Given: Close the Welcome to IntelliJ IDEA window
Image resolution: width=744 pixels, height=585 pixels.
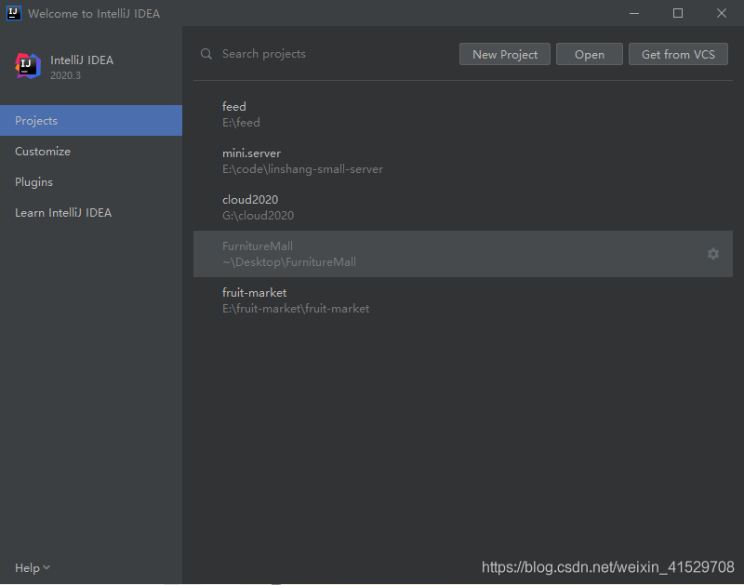Looking at the screenshot, I should (x=722, y=13).
